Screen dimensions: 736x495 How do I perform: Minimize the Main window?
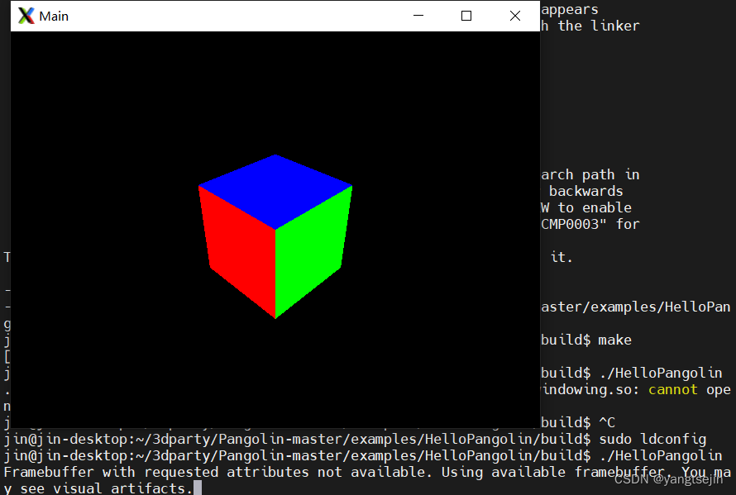(x=418, y=16)
